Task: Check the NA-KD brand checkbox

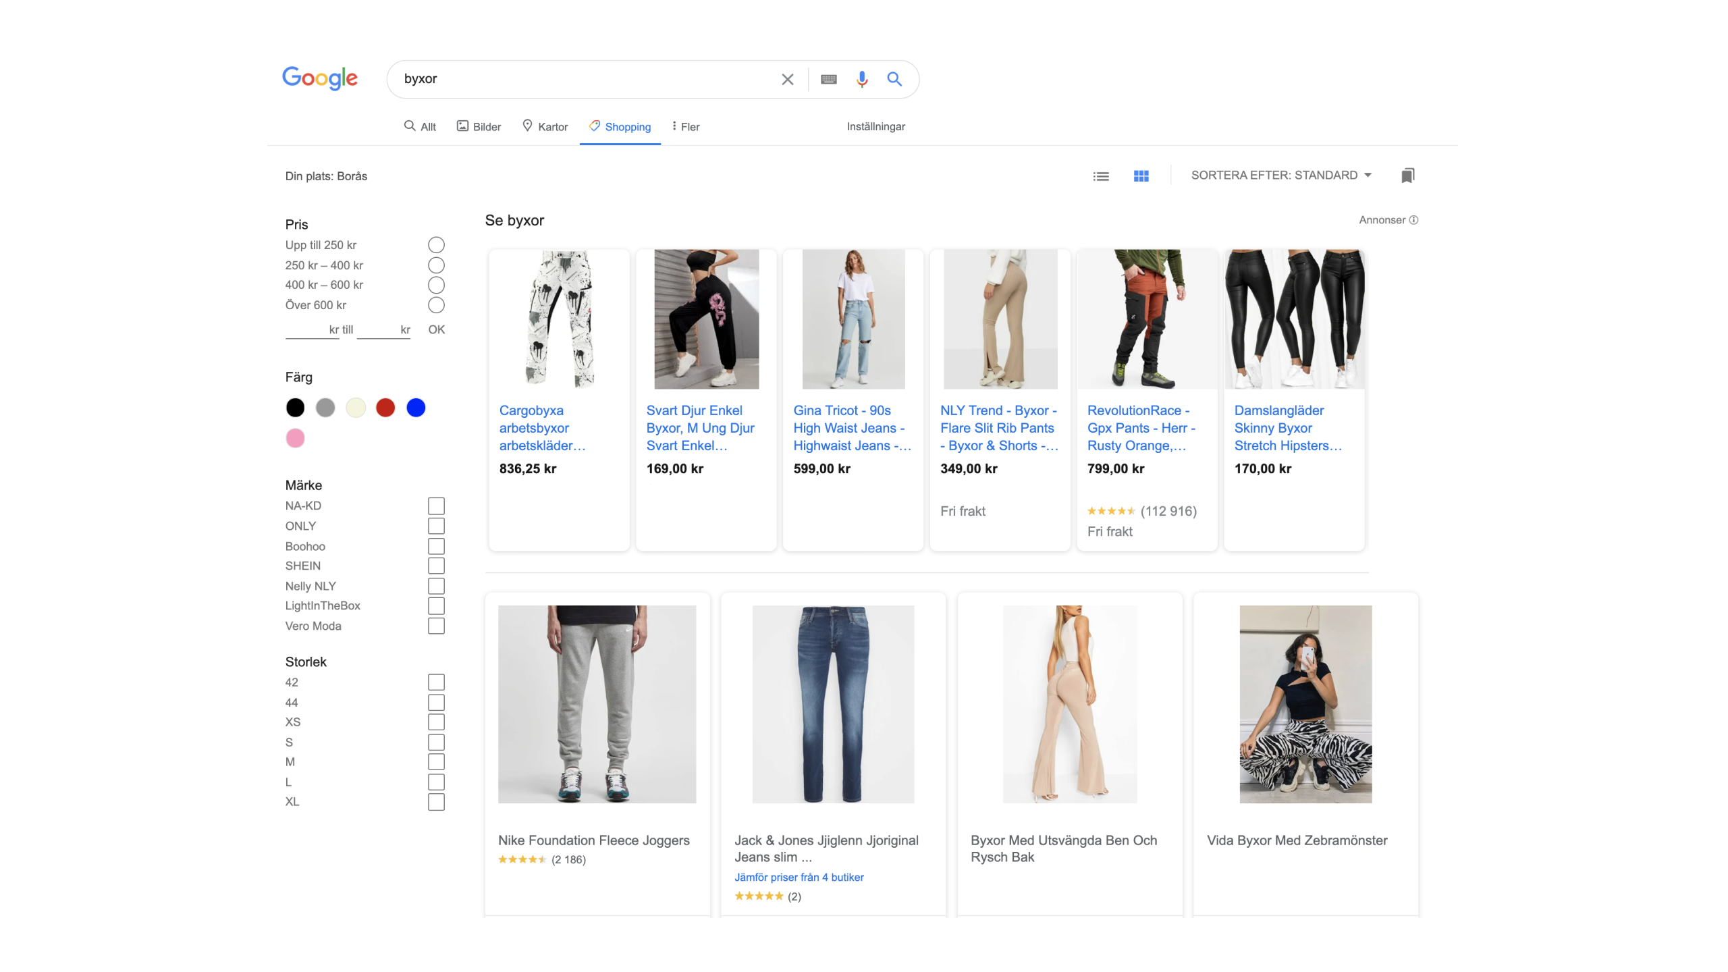Action: pyautogui.click(x=436, y=506)
